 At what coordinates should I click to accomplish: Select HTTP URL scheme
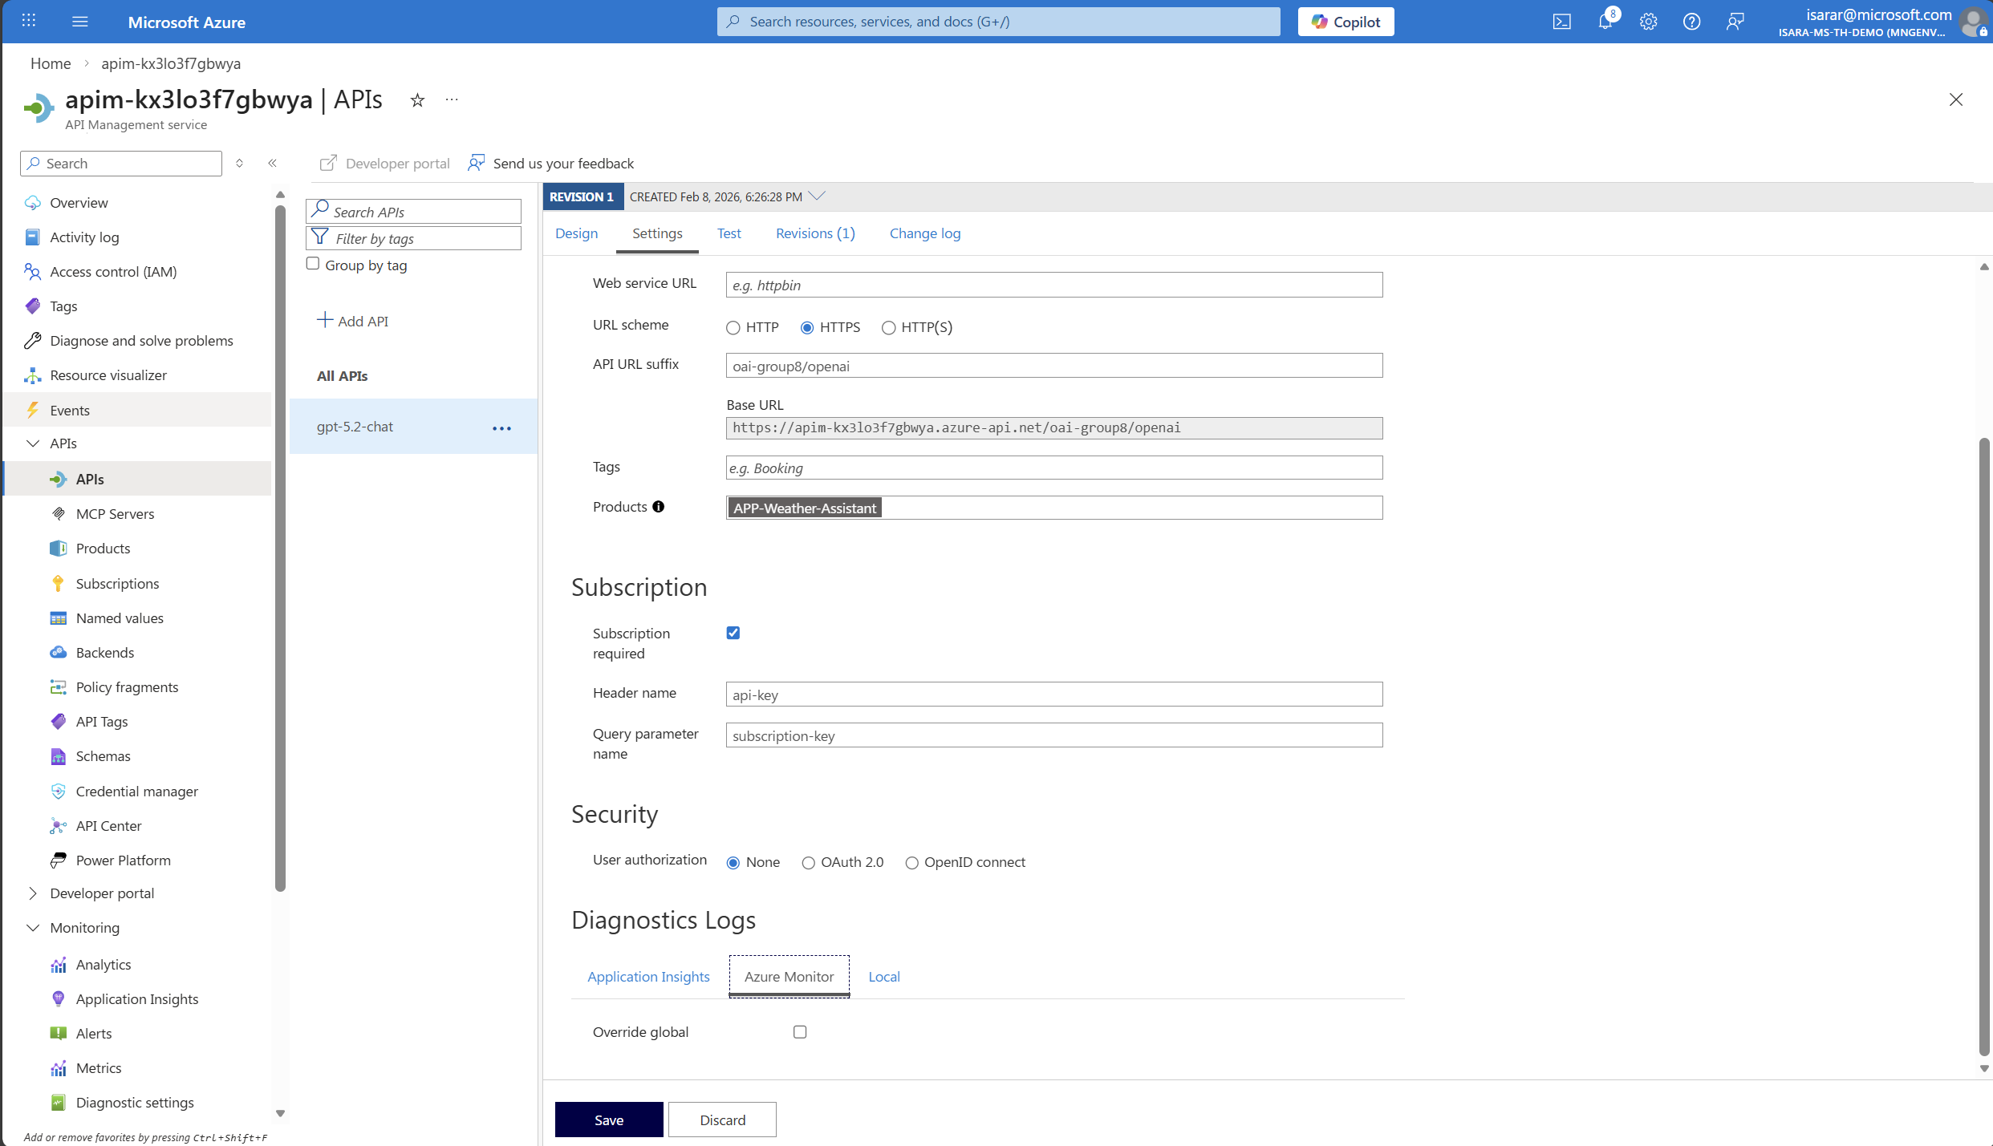[x=733, y=327]
